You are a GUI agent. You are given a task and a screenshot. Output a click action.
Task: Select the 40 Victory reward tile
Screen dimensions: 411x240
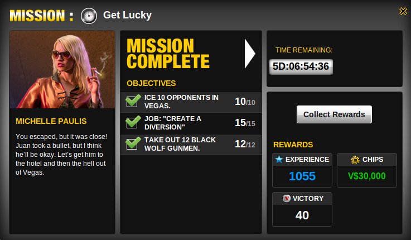[302, 209]
